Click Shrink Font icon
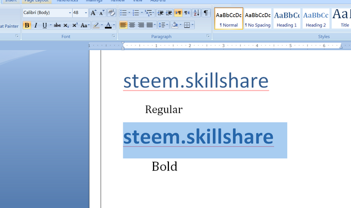Viewport: 351px width, 208px height. [x=102, y=13]
